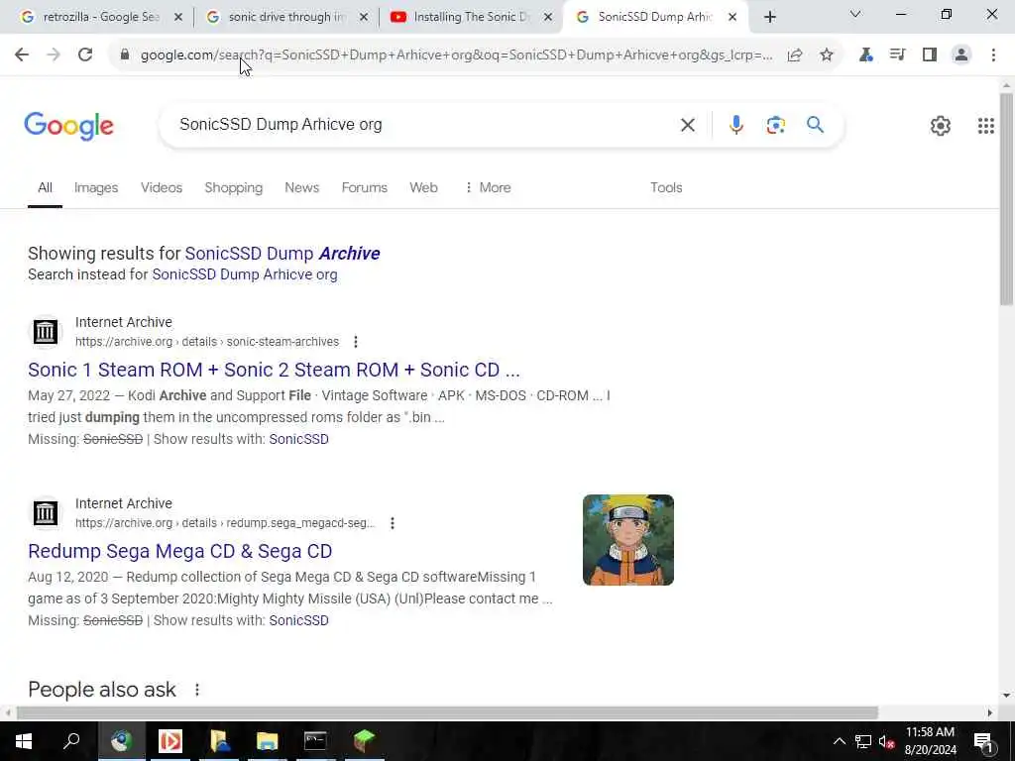Open the notification center icon
1015x761 pixels.
coord(983,741)
